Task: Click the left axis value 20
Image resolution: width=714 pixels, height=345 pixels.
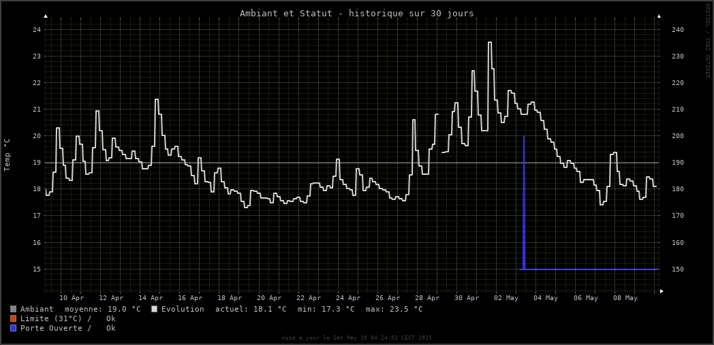Action: 36,136
